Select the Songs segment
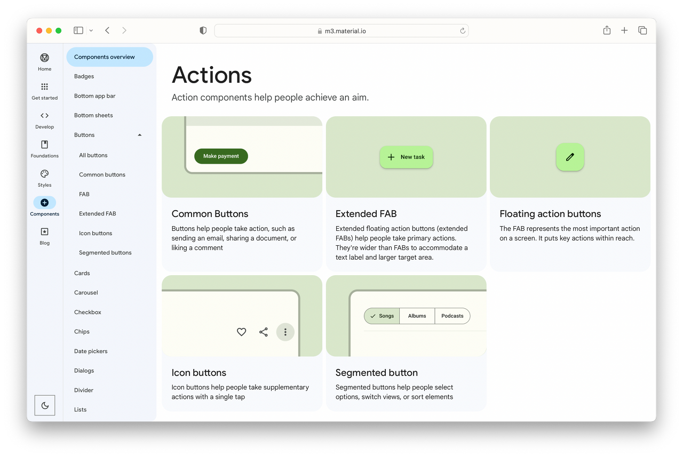683x457 pixels. coord(382,316)
